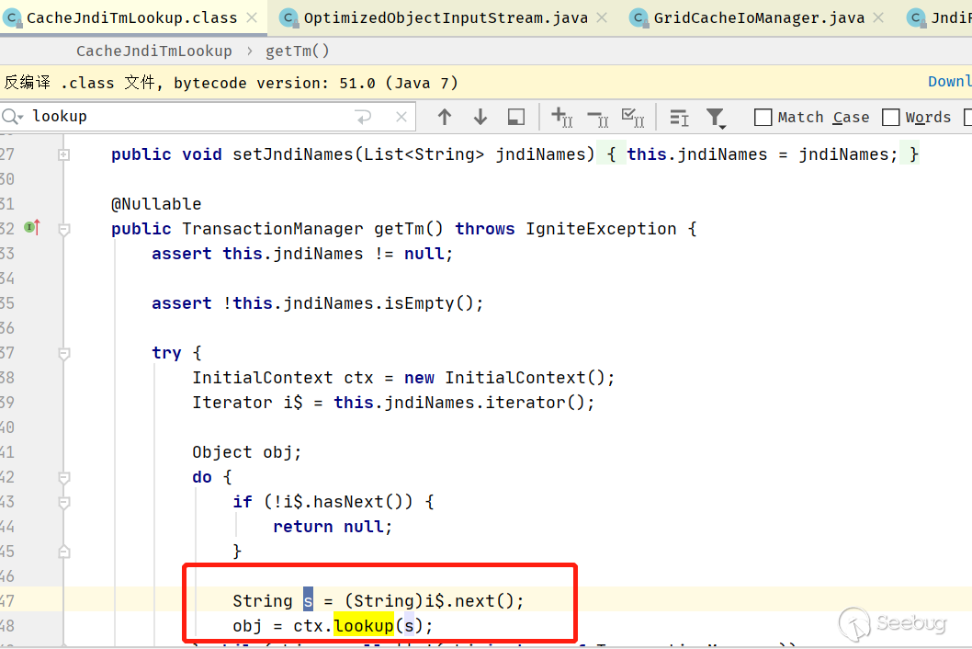This screenshot has height=649, width=972.
Task: Enable the Match Case checkbox
Action: [763, 117]
